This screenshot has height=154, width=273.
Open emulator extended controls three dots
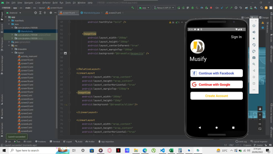(254, 90)
